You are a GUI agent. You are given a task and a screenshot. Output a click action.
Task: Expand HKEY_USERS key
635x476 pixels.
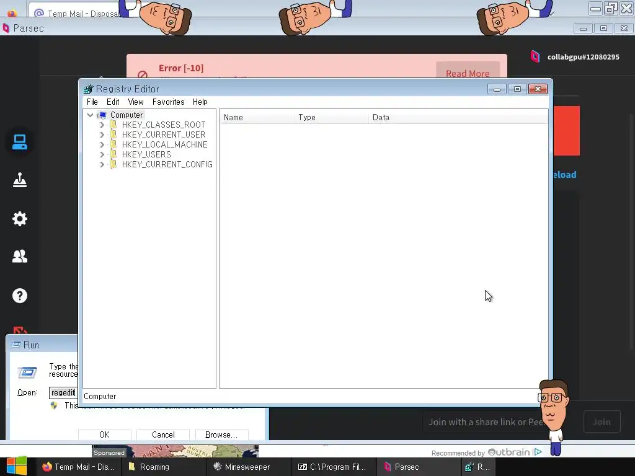coord(102,154)
